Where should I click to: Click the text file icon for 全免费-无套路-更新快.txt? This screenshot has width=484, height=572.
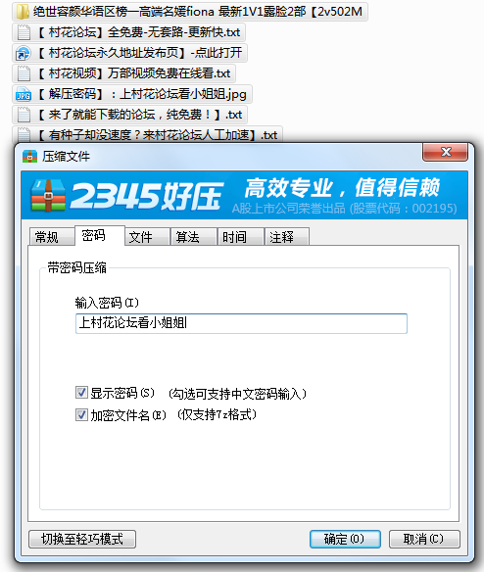(x=24, y=32)
